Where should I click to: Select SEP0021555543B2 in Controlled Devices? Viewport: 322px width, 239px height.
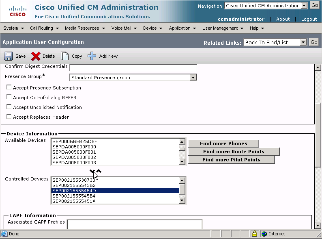click(115, 185)
